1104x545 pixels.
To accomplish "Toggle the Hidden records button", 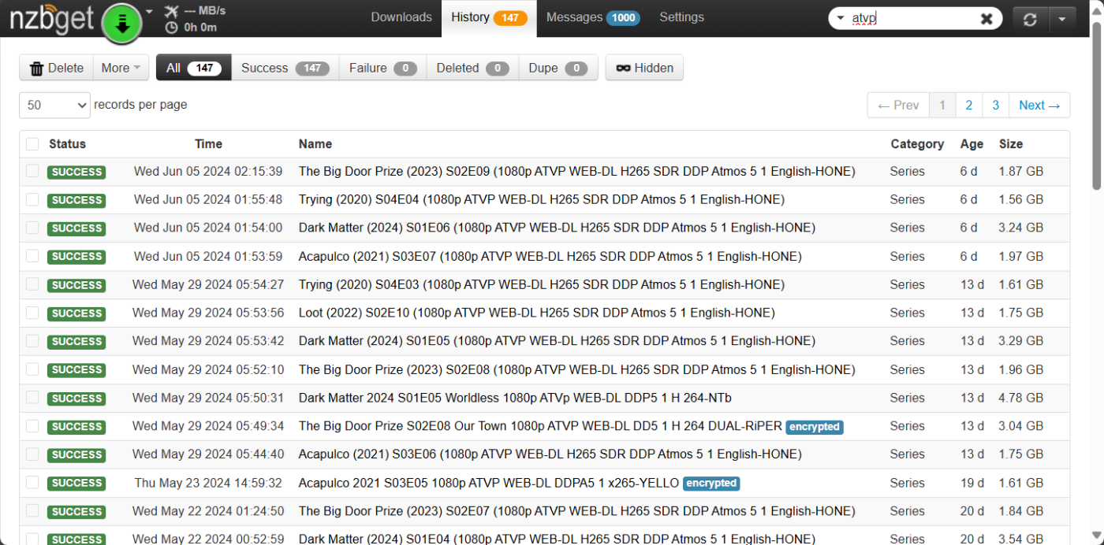I will (644, 68).
